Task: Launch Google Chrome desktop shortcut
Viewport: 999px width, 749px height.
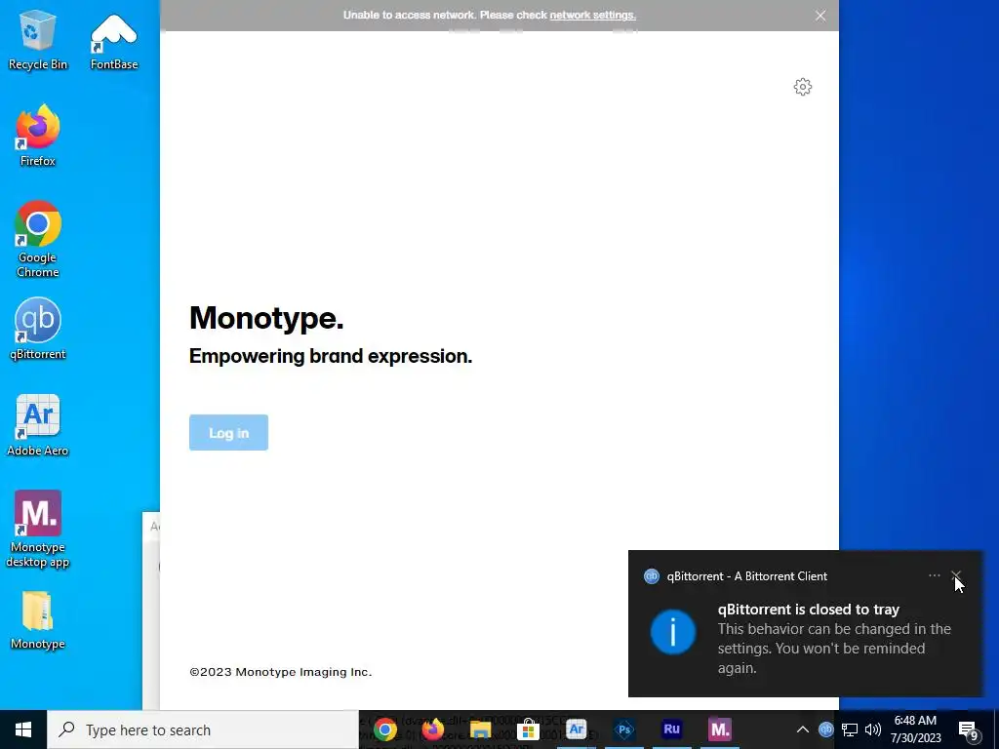Action: point(38,240)
